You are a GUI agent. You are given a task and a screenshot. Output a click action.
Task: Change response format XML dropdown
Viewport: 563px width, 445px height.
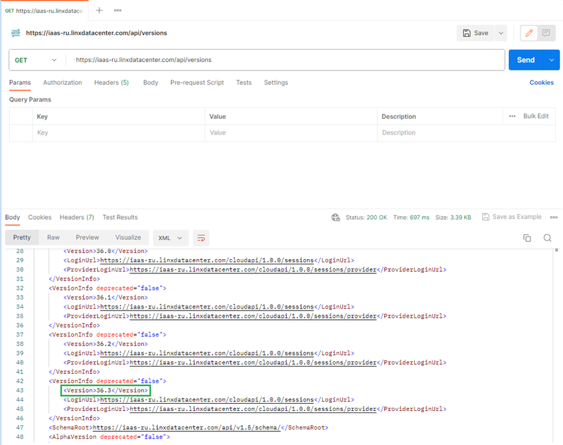point(170,238)
